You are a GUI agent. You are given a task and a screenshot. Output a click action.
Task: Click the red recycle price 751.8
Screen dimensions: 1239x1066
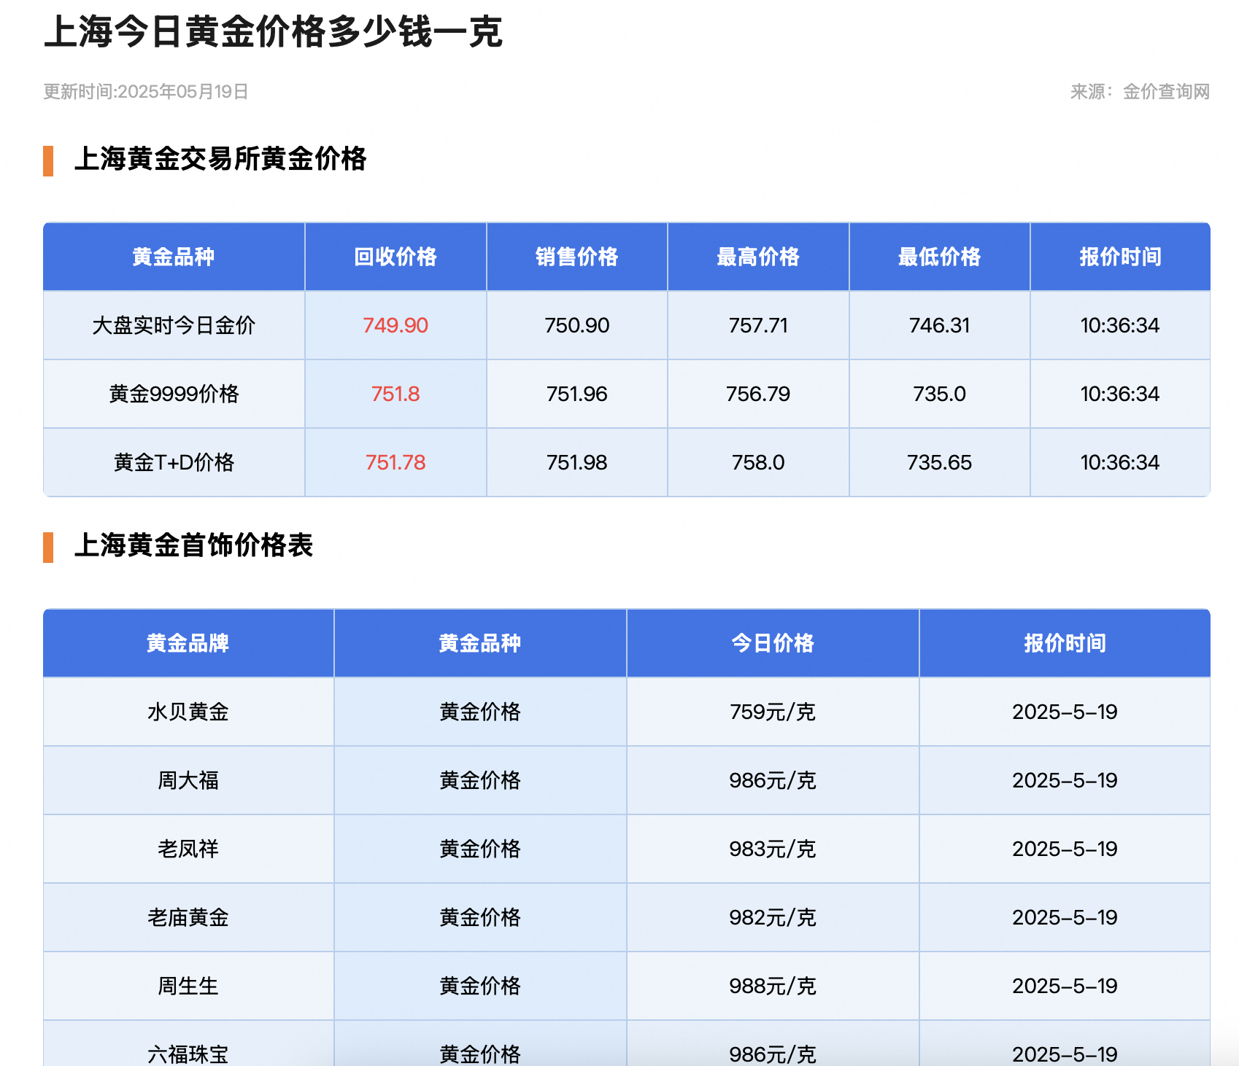(x=395, y=394)
